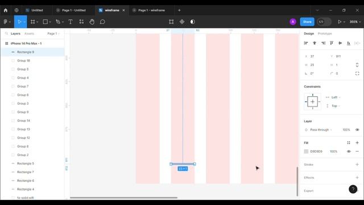Open the Top vertical constraint dropdown
Viewport: 364px width, 205px height.
point(336,106)
